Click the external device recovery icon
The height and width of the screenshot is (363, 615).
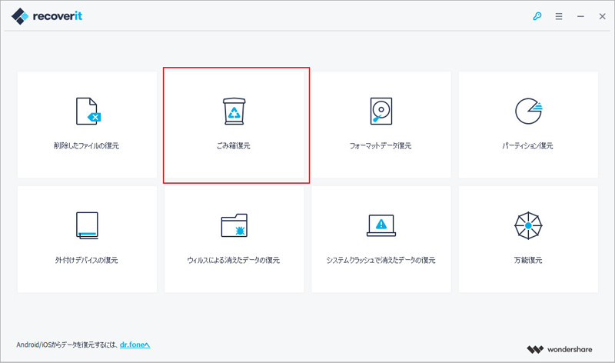coord(88,225)
